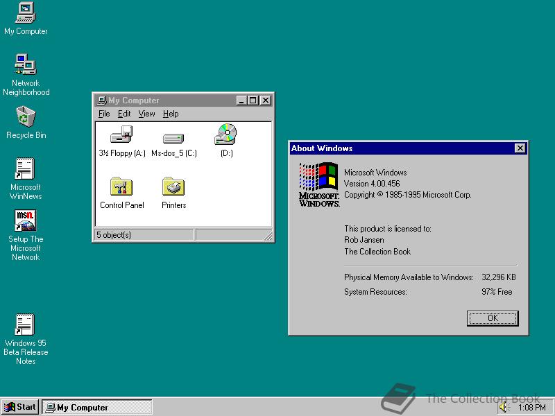Click the 1:08 PM taskbar clock
Screen dimensions: 555x416
[x=532, y=408]
